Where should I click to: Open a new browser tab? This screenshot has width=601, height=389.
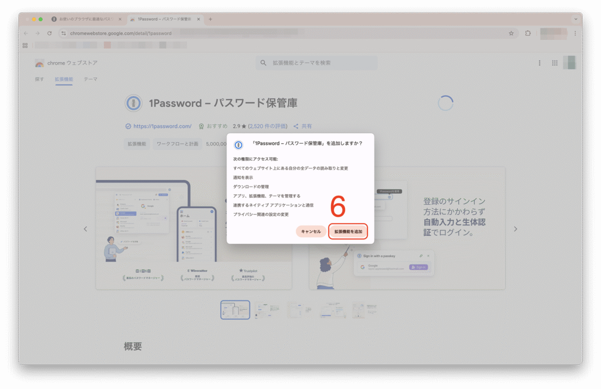pyautogui.click(x=210, y=19)
